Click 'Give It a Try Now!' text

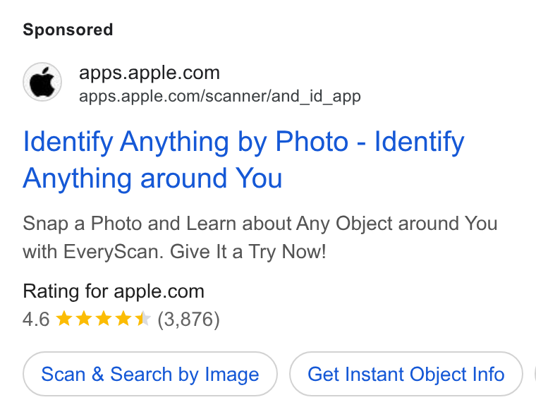click(x=248, y=253)
